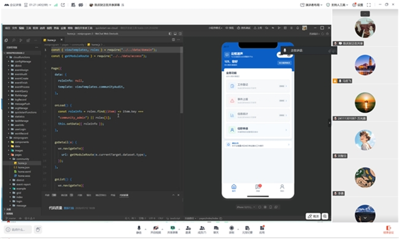
Task: Open home.json in the file tree
Action: coord(24,167)
